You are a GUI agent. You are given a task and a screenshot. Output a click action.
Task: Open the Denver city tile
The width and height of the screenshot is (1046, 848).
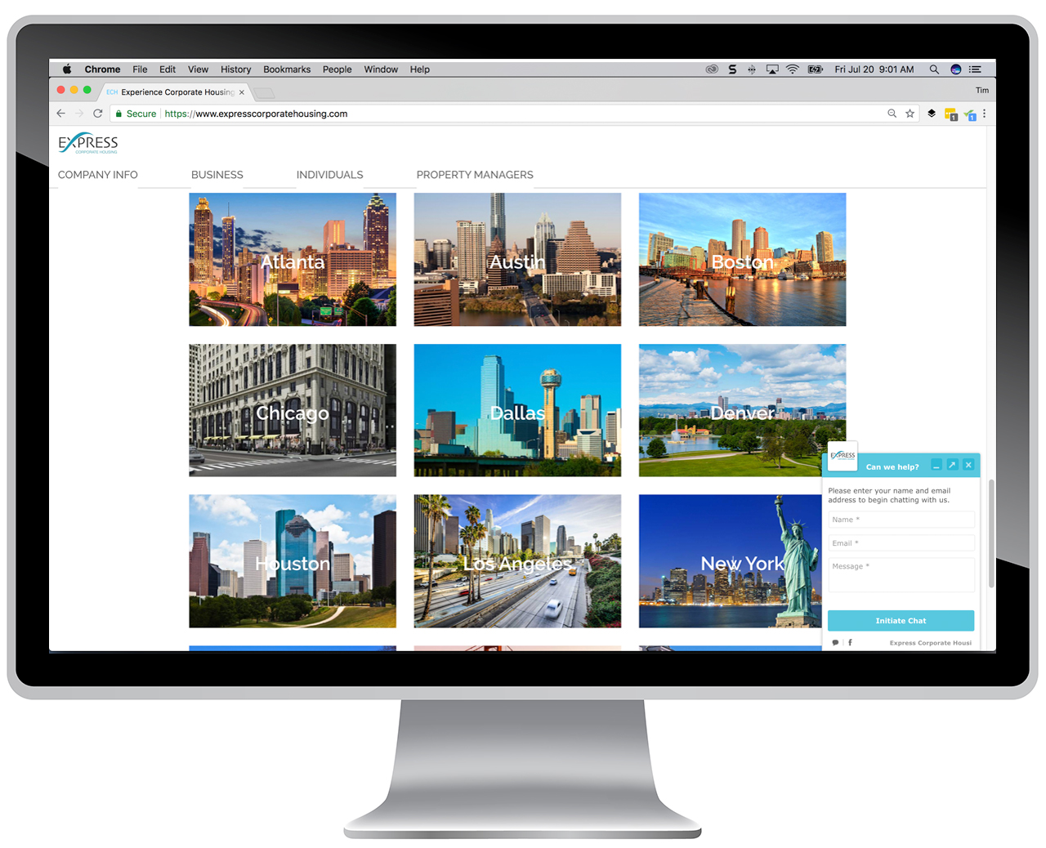coord(742,410)
